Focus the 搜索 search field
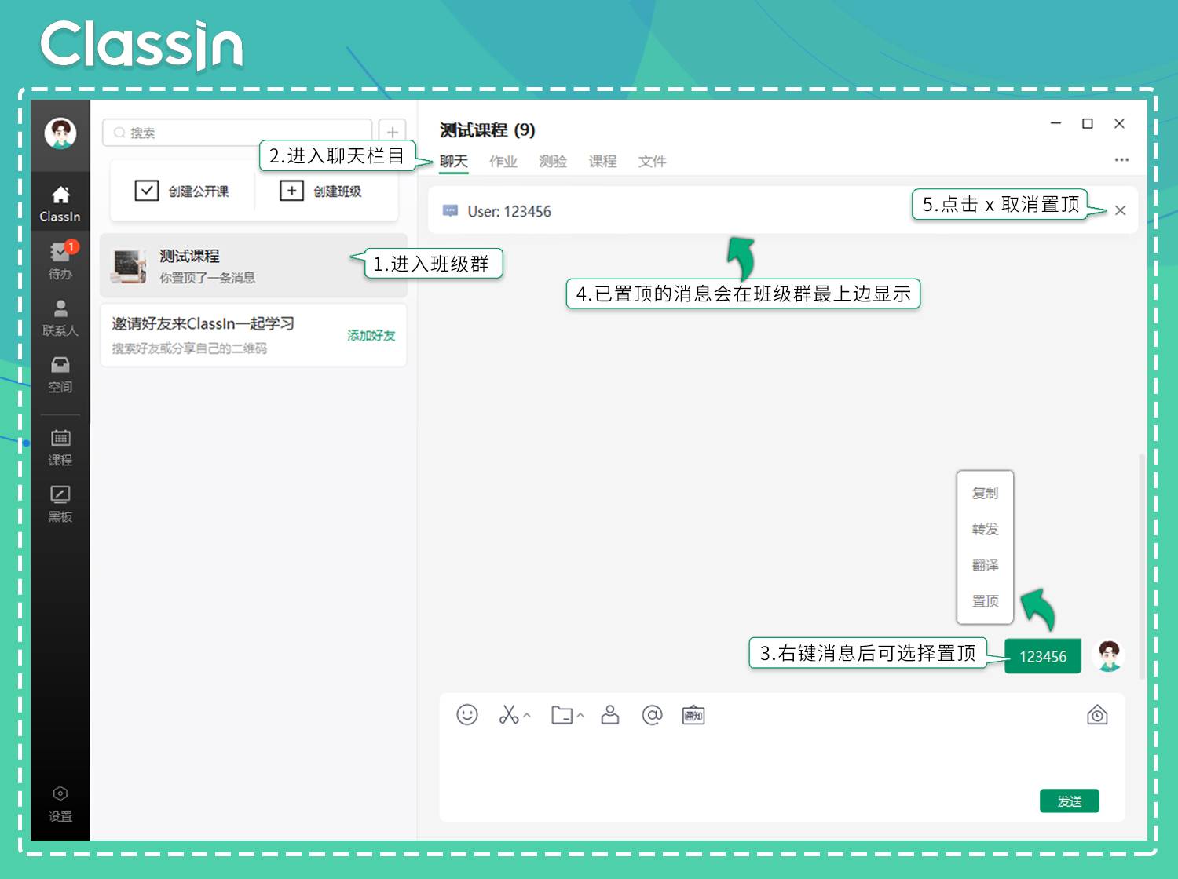 tap(237, 133)
